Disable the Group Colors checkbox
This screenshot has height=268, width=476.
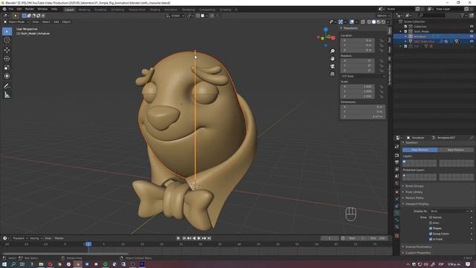(x=431, y=234)
